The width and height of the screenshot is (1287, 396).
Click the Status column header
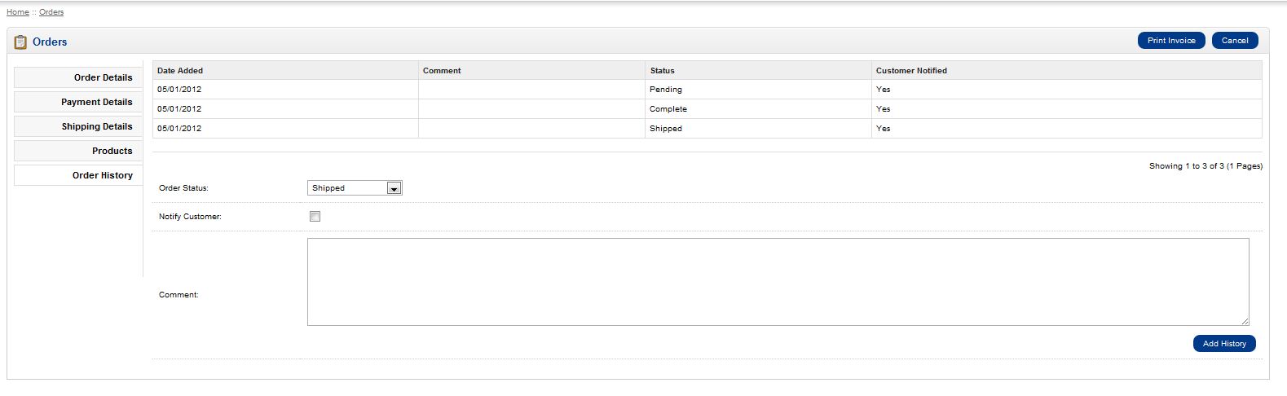(x=662, y=71)
